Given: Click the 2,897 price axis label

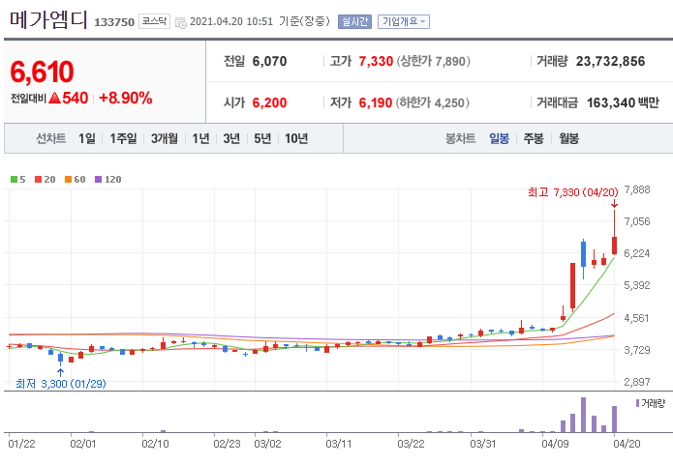Looking at the screenshot, I should pyautogui.click(x=637, y=382).
